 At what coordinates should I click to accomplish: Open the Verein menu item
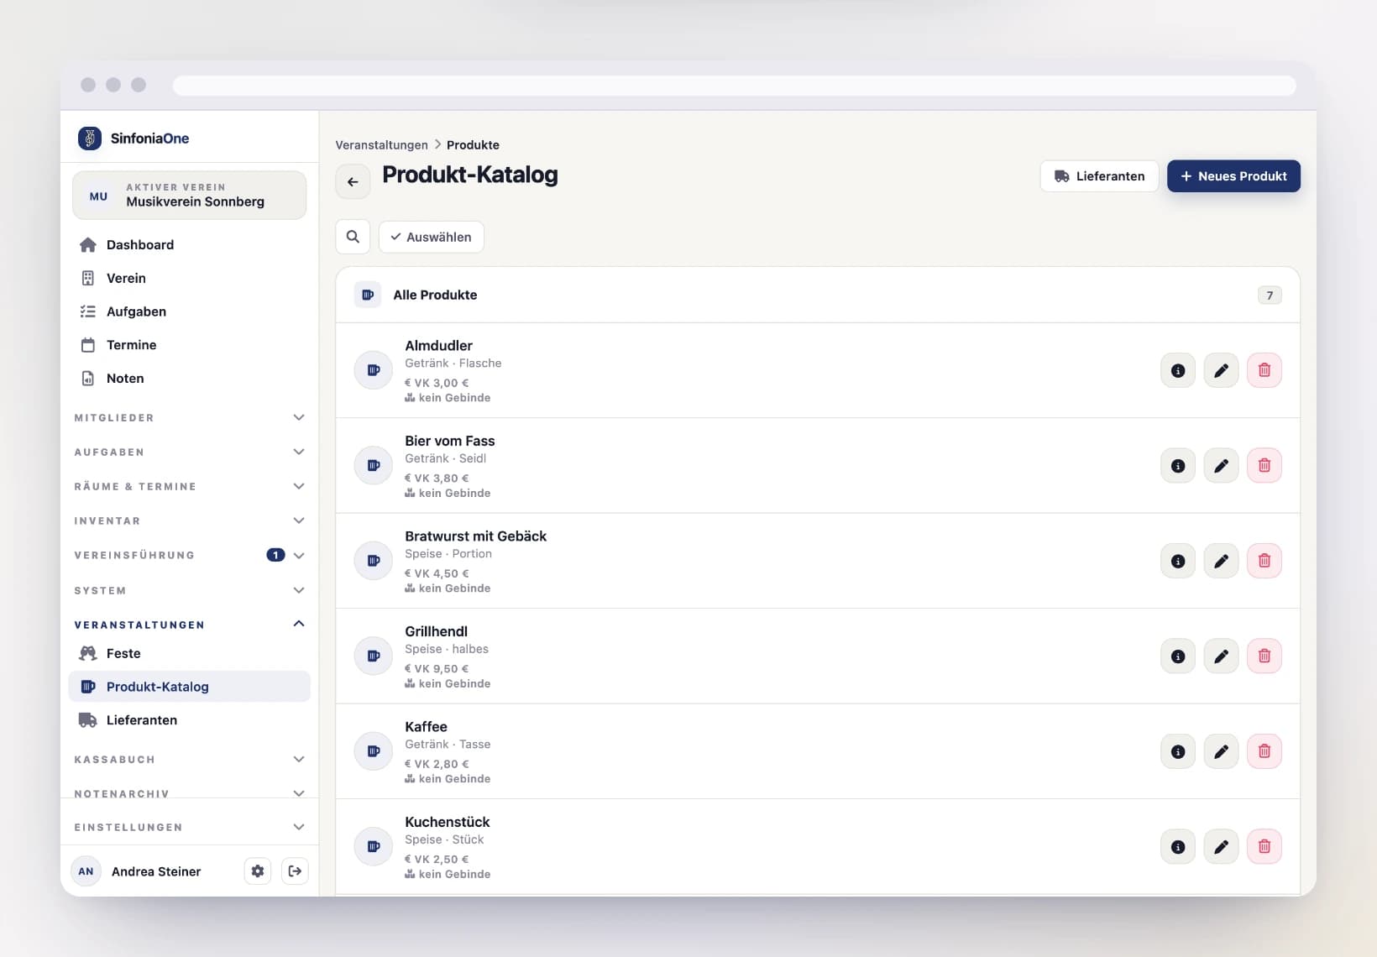click(x=190, y=278)
